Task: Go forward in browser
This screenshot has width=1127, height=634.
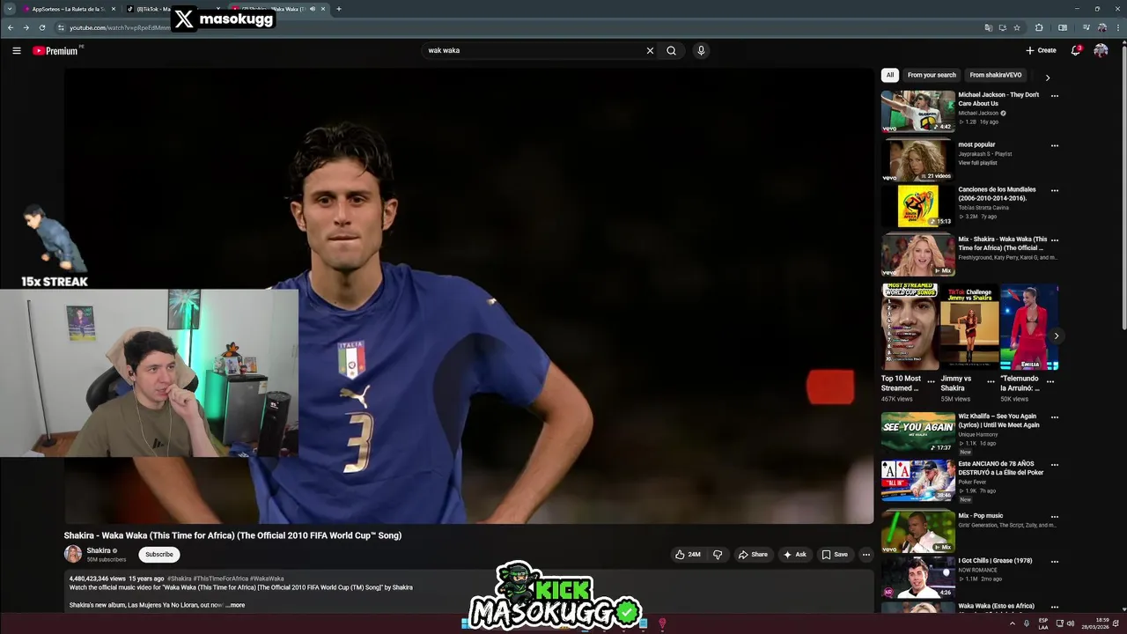Action: click(26, 27)
